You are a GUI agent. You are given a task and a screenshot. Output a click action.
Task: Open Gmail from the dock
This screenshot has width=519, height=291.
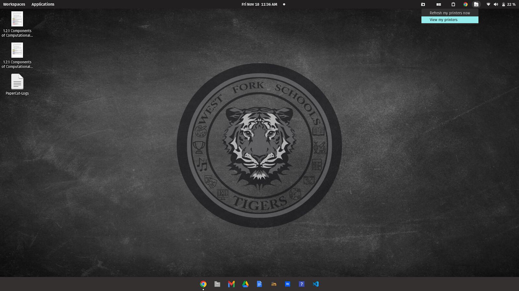[x=231, y=284]
